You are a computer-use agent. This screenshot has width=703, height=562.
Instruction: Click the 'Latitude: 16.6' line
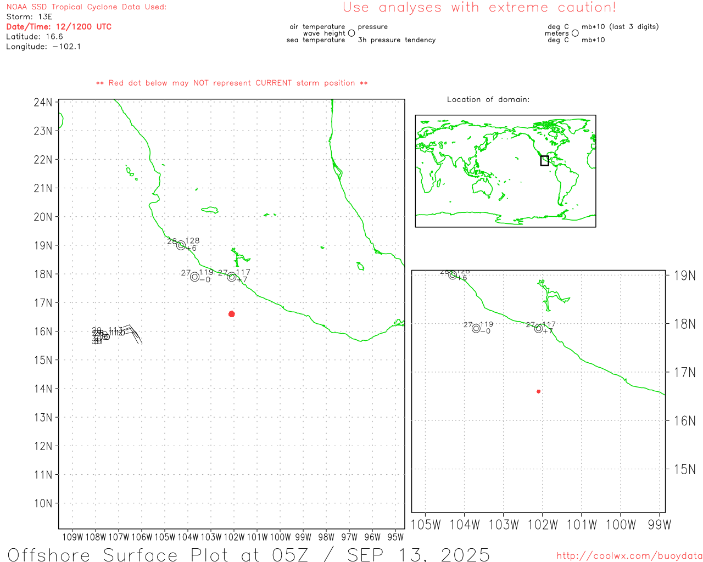tap(35, 37)
